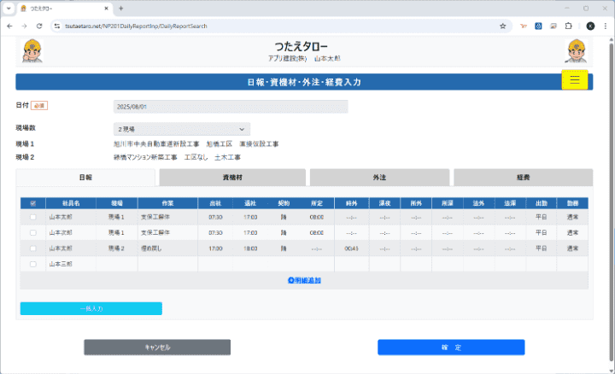Switch to the 日報 tab
This screenshot has height=374, width=615.
tap(85, 178)
